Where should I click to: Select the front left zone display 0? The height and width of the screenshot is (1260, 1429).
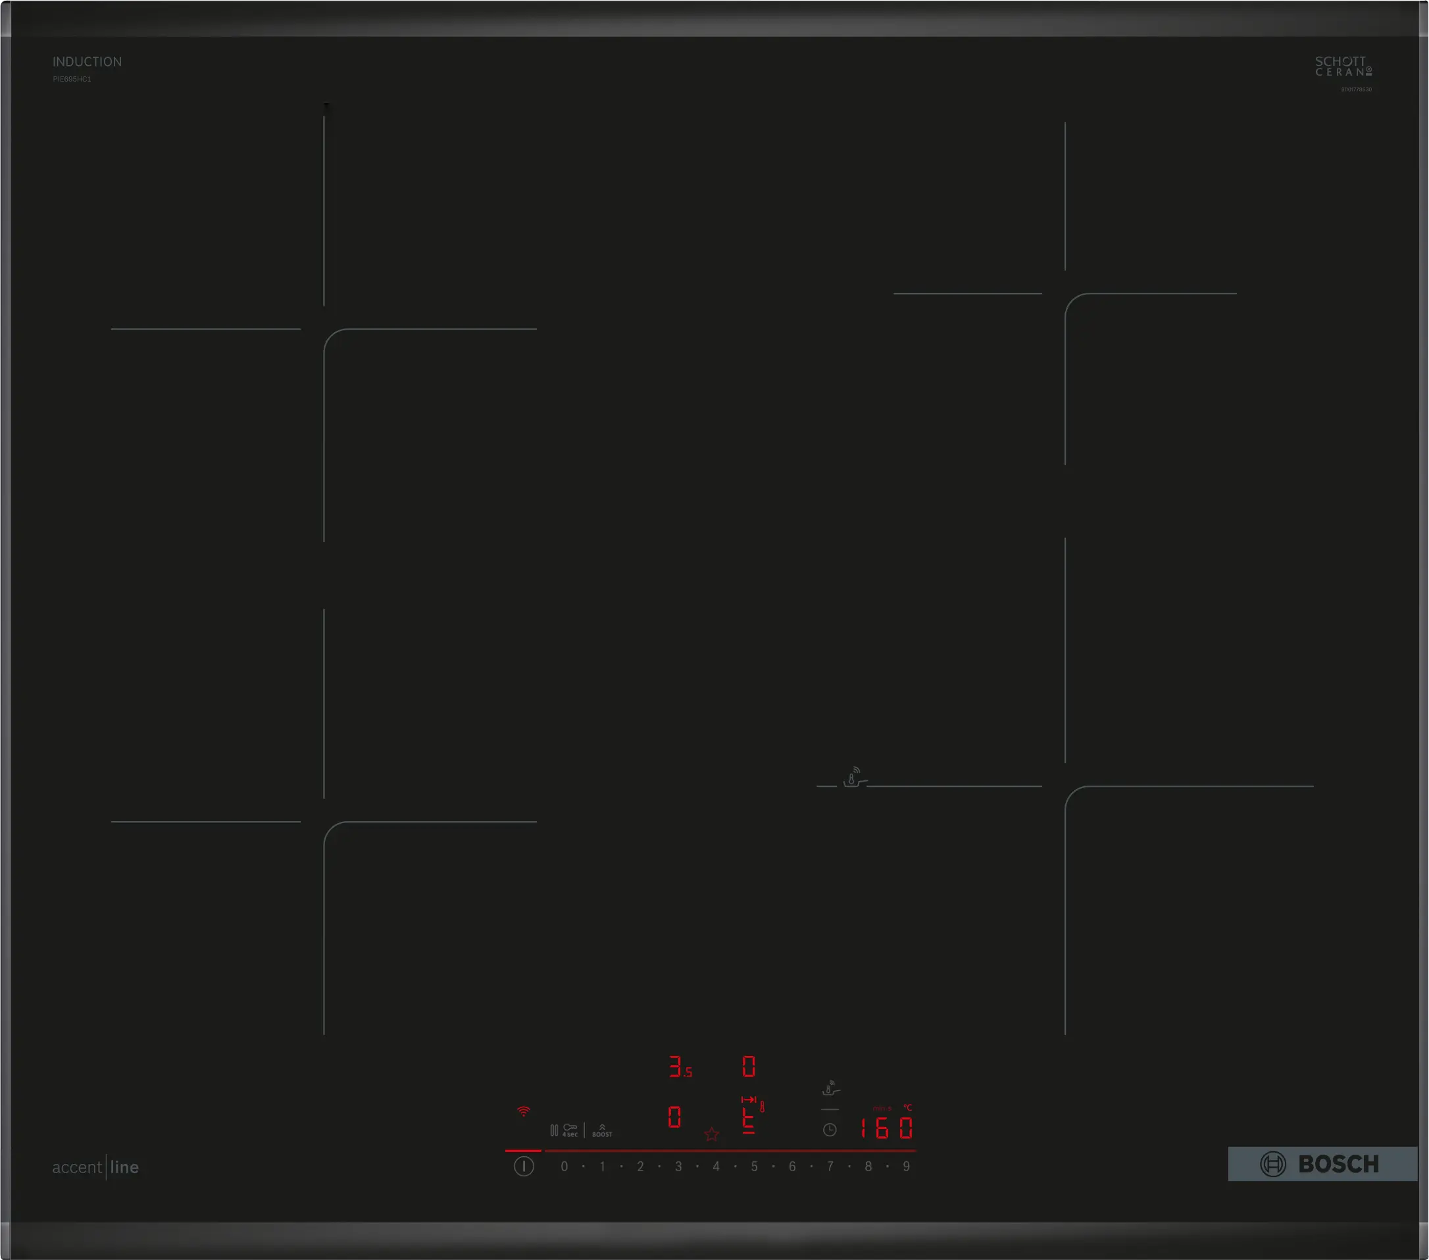click(x=674, y=1117)
